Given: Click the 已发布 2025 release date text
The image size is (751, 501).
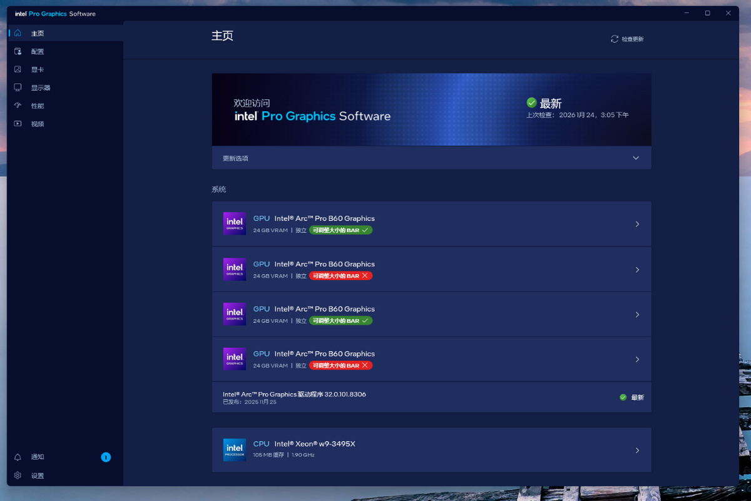Looking at the screenshot, I should 250,402.
